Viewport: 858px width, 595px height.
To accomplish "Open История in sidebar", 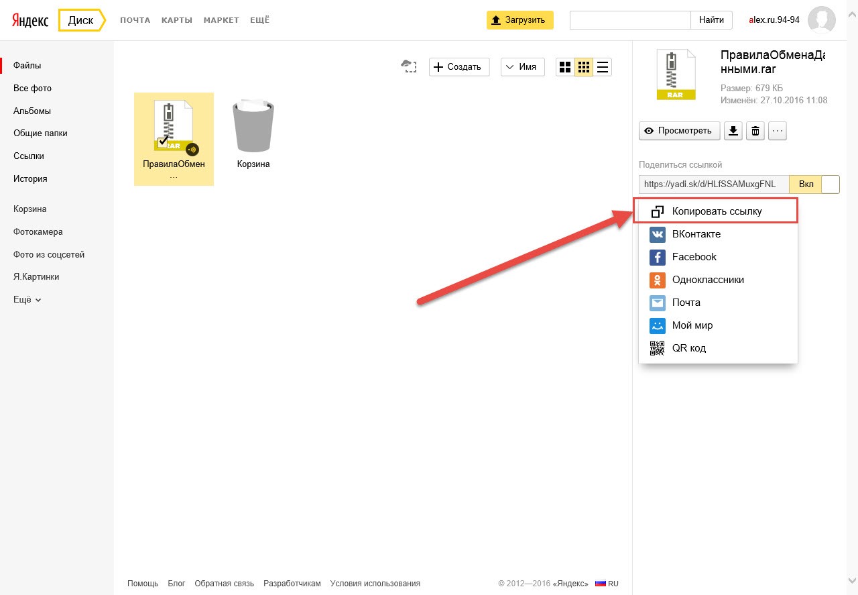I will [x=30, y=179].
